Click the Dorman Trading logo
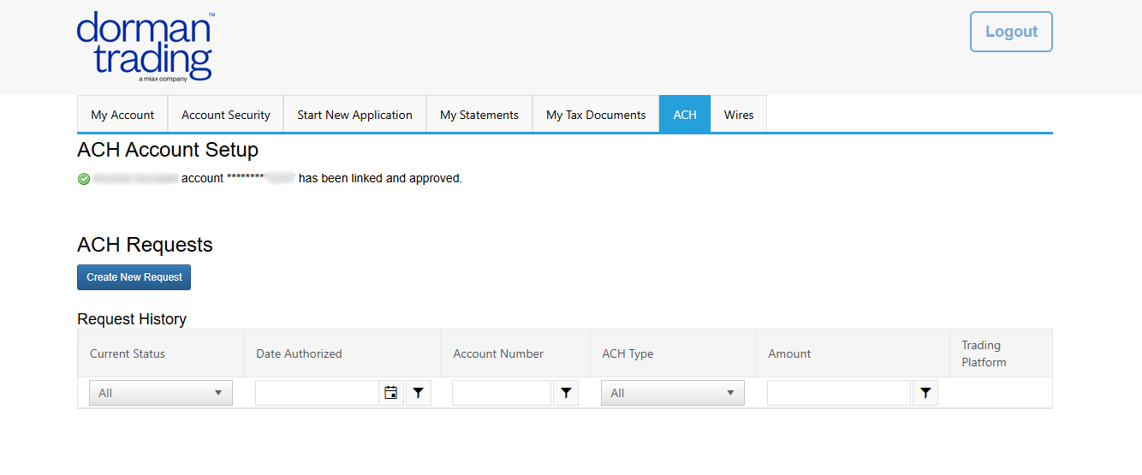 145,47
